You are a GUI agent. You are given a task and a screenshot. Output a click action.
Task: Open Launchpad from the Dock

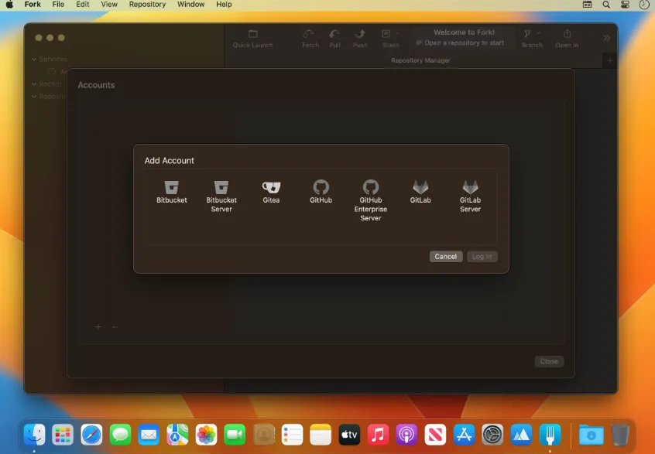click(x=63, y=435)
